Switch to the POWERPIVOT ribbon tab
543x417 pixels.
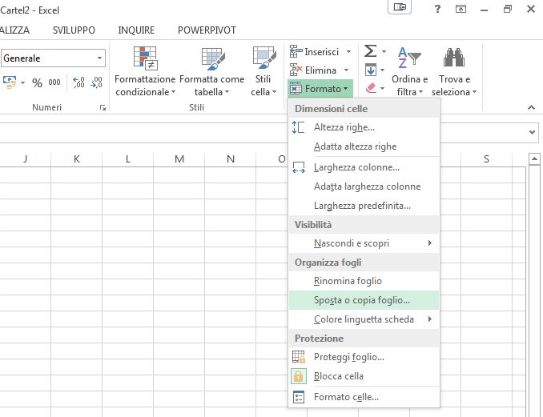206,30
